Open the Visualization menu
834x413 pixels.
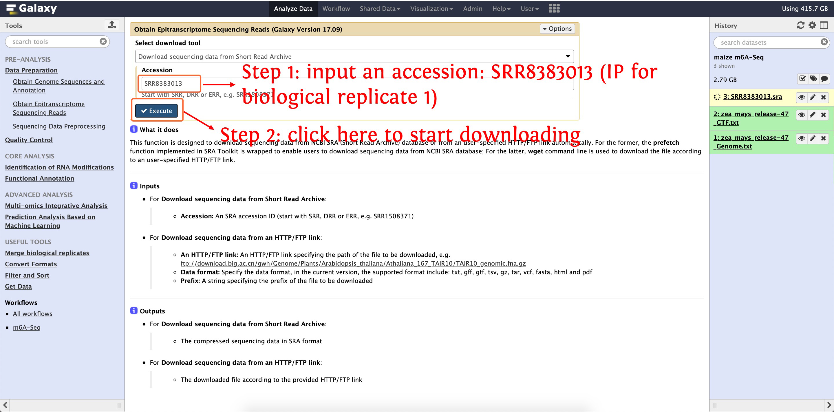tap(431, 9)
